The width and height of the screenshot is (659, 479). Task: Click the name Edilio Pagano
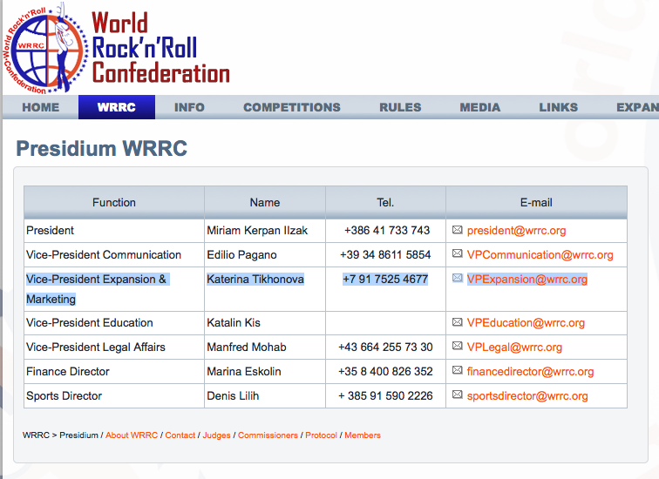241,255
